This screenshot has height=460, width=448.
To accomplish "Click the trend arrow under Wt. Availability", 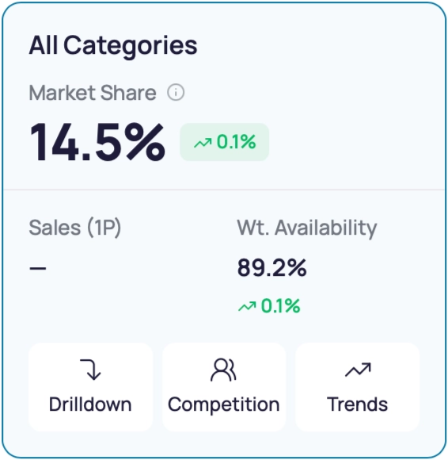I will click(247, 306).
